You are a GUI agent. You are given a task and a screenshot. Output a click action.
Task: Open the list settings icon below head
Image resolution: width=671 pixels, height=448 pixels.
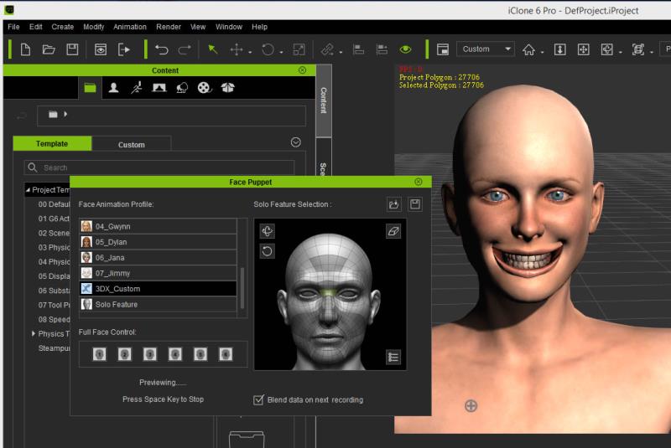[x=393, y=357]
